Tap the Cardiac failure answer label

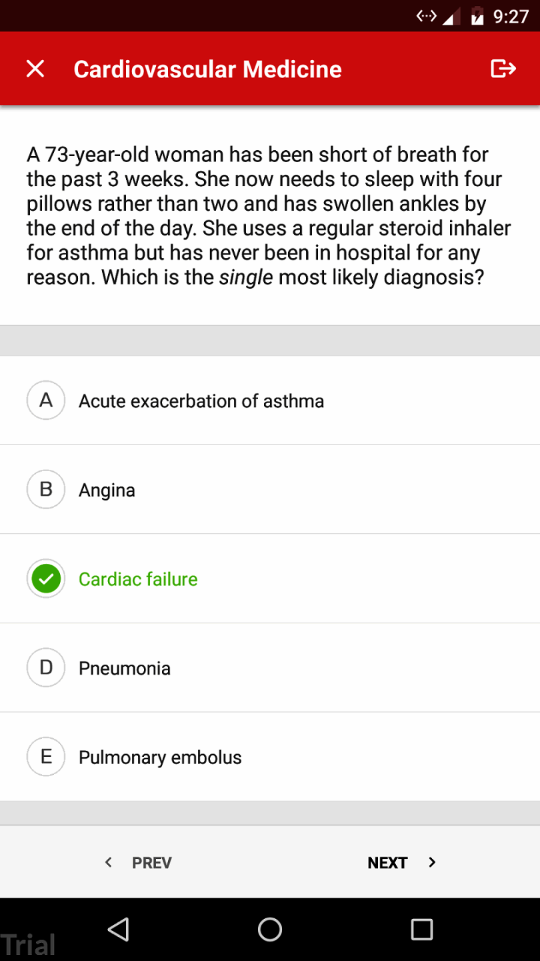click(x=138, y=579)
